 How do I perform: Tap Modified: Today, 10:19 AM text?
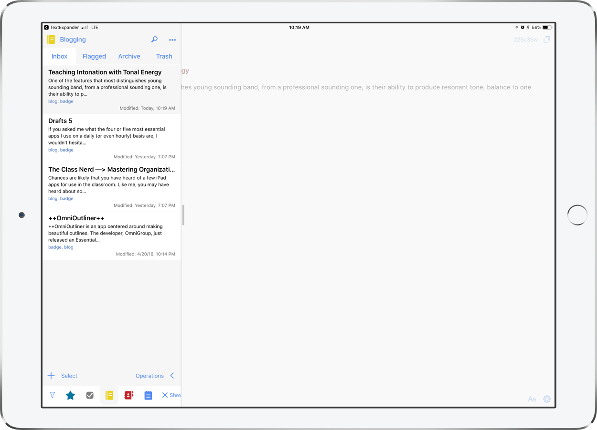[x=148, y=108]
